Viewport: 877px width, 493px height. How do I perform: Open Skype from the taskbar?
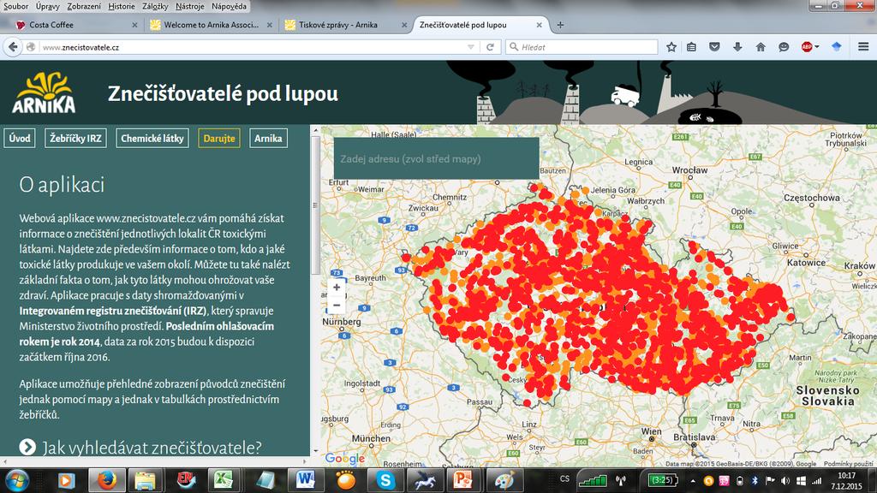385,480
